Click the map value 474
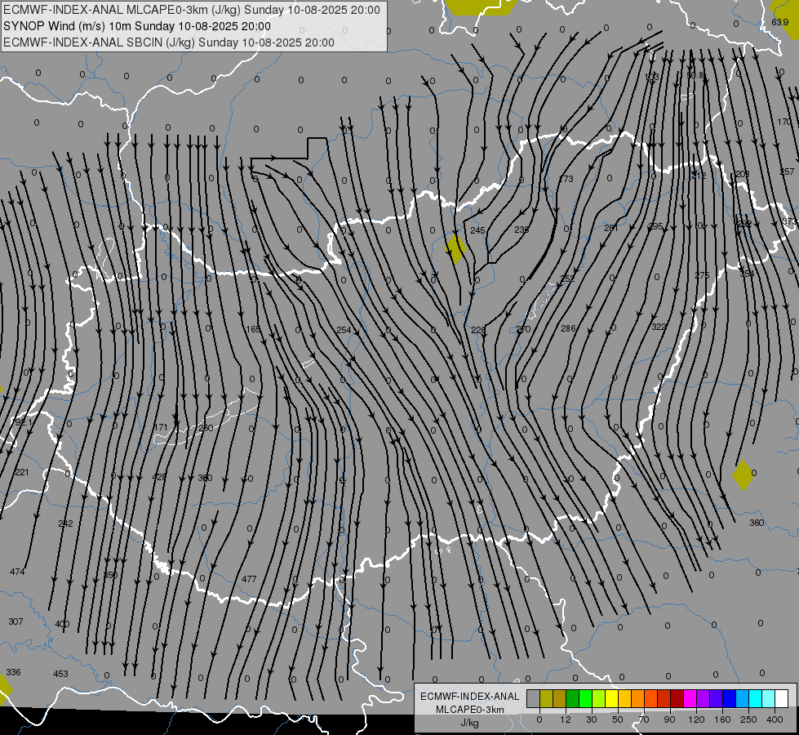The image size is (799, 735). 17,572
